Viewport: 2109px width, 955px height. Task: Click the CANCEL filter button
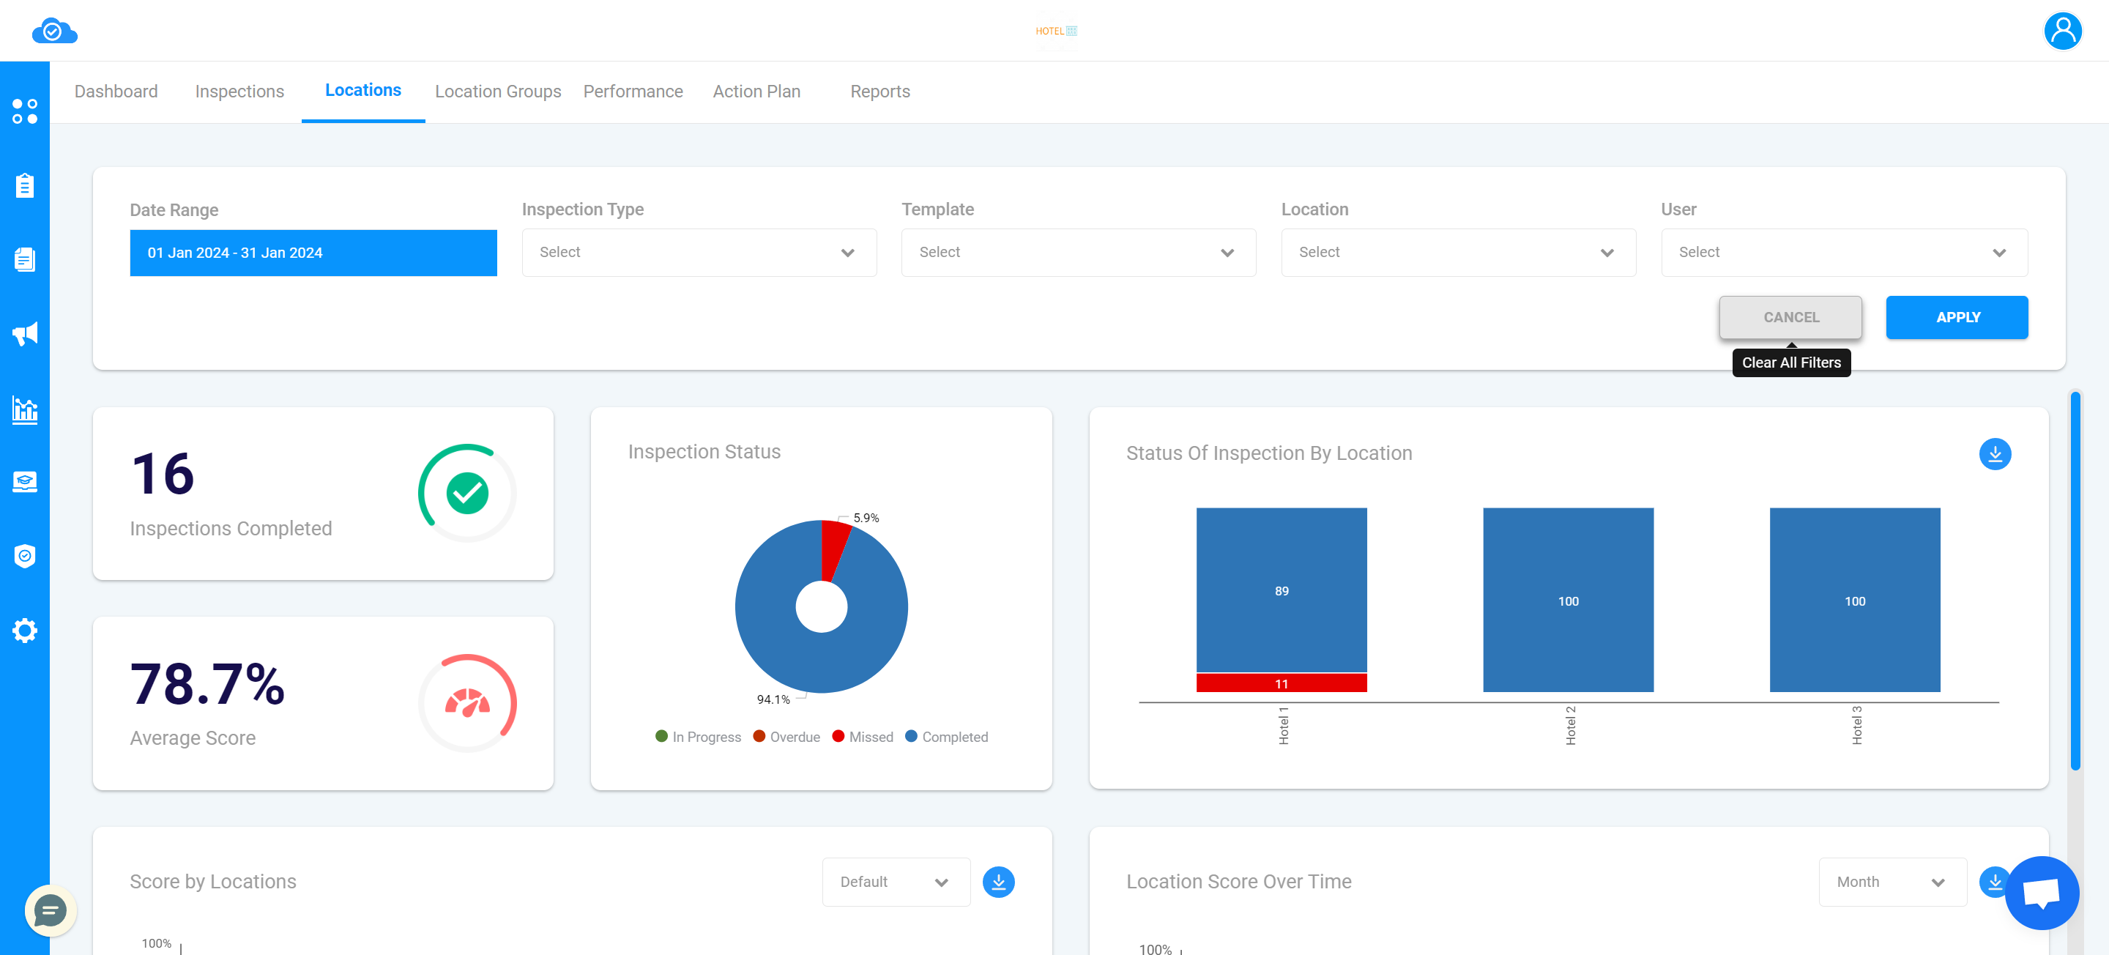(1792, 317)
